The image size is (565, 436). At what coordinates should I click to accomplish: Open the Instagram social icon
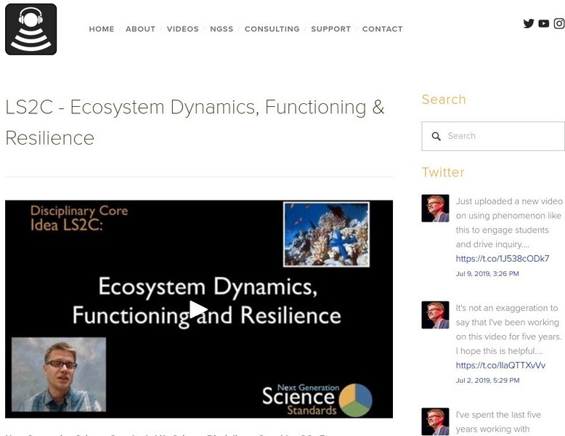pos(559,23)
